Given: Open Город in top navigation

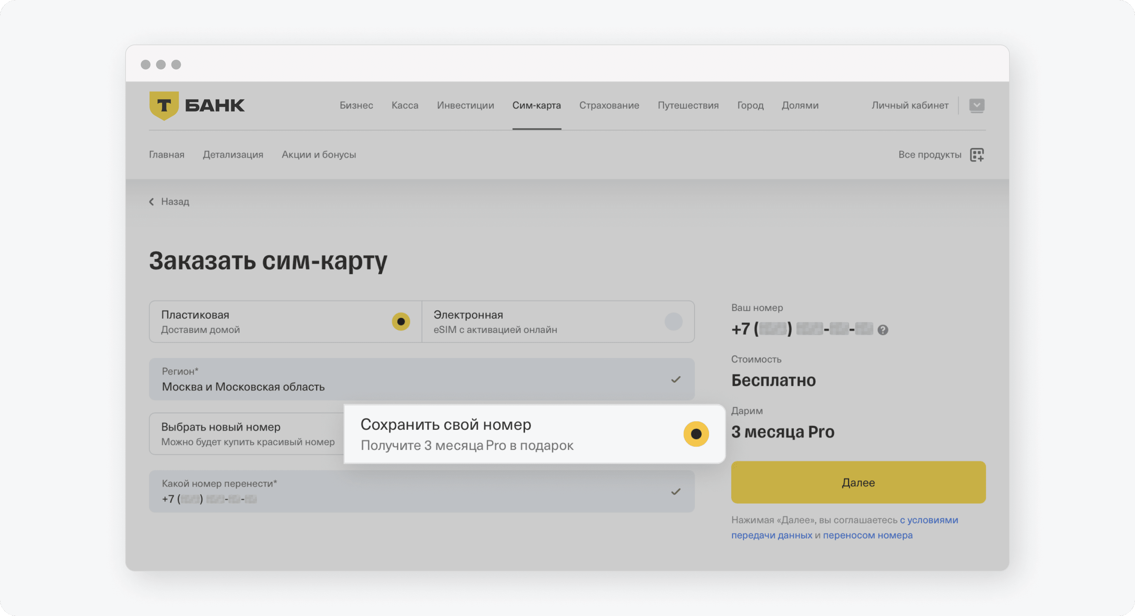Looking at the screenshot, I should [x=750, y=105].
